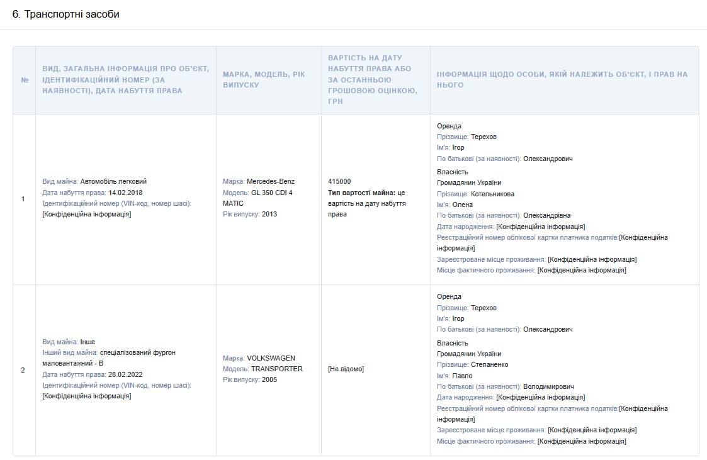Click row number 2 cell
Viewport: 707px width, 460px height.
coord(23,369)
